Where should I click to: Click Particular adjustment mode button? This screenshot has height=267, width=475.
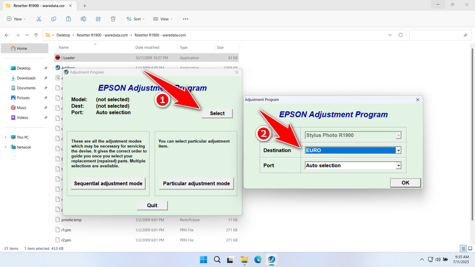196,184
